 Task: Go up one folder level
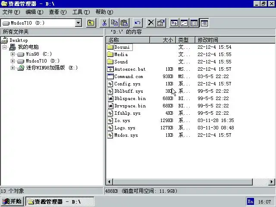(x=91, y=23)
